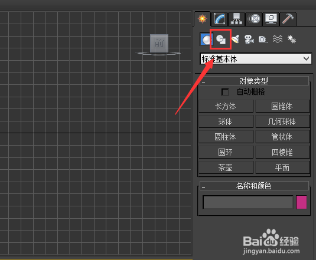The image size is (316, 260).
Task: Open the Hierarchy panel tab
Action: (237, 19)
